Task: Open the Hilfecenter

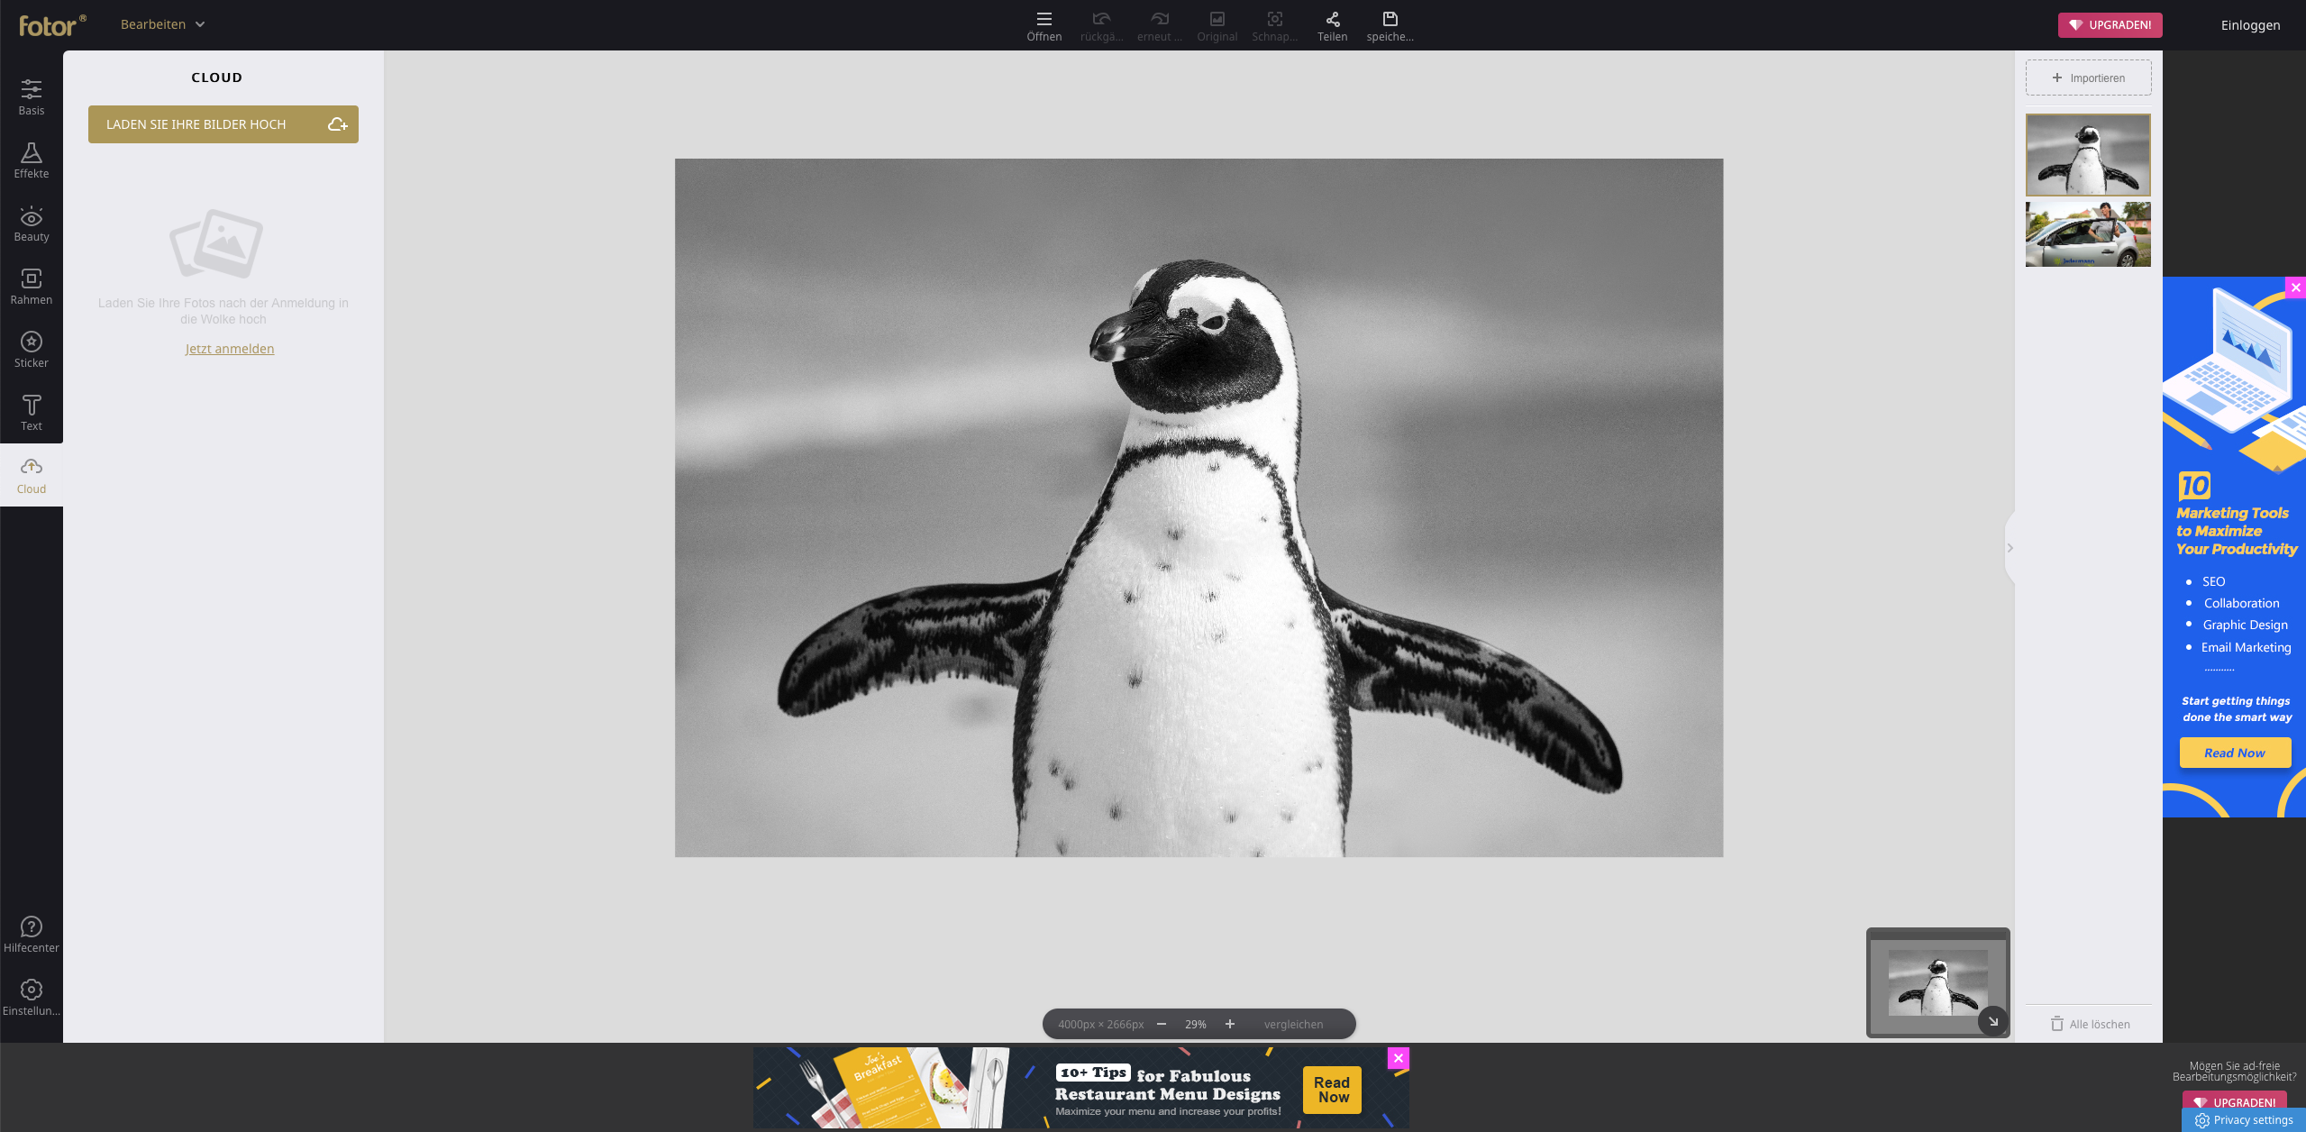Action: [32, 935]
